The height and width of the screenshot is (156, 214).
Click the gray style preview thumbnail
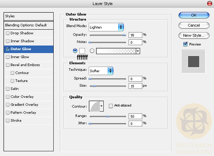[x=193, y=61]
